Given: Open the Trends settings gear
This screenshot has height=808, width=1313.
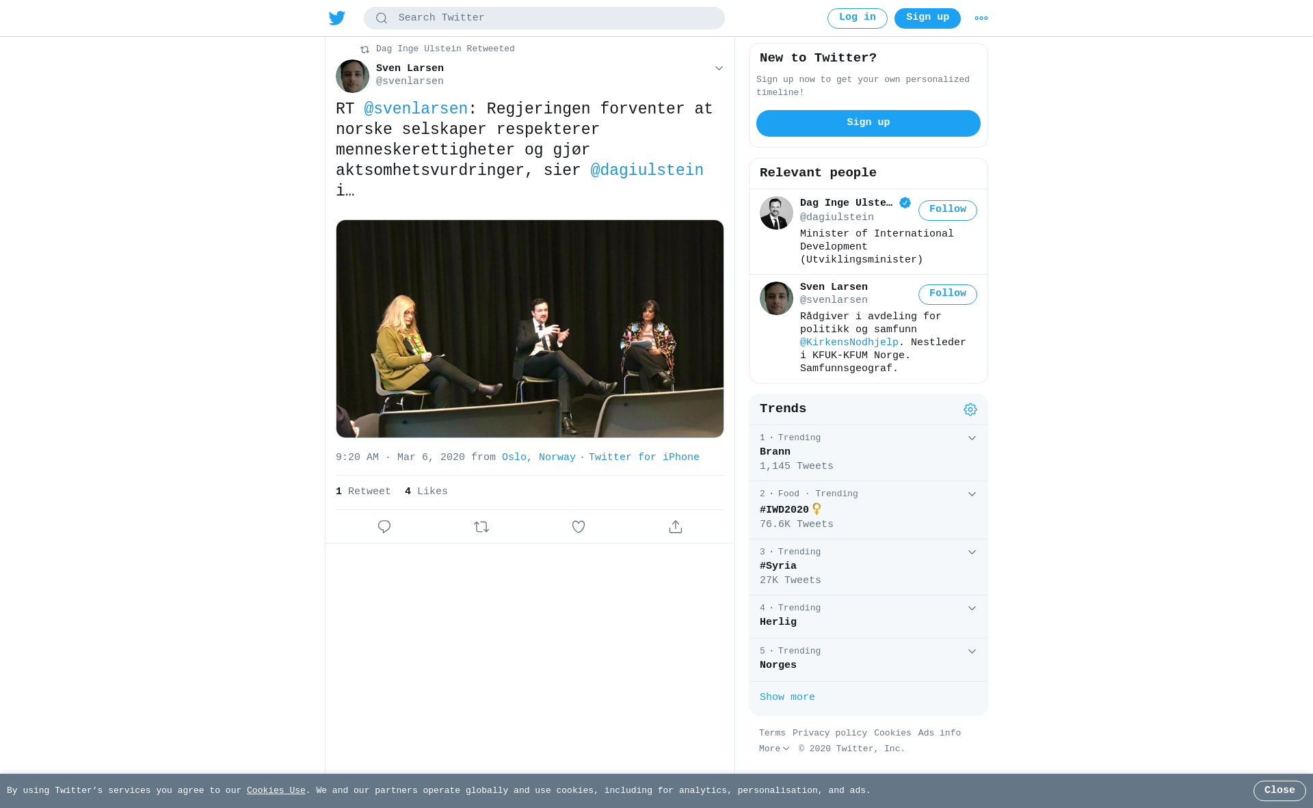Looking at the screenshot, I should (x=970, y=409).
